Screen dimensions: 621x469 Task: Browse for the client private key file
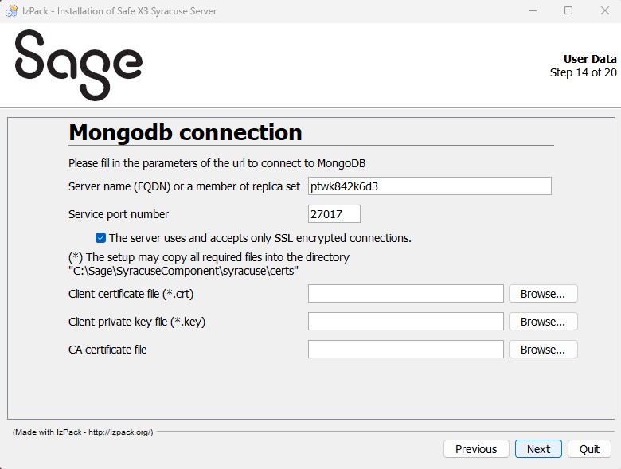pyautogui.click(x=543, y=322)
